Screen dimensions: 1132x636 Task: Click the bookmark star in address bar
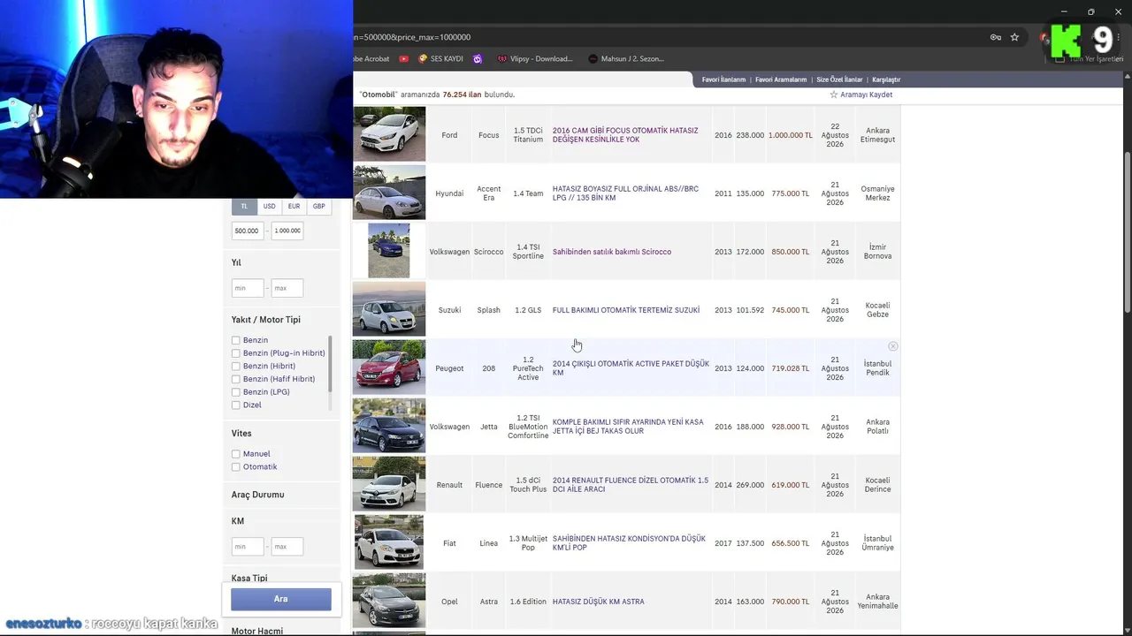tap(1014, 37)
